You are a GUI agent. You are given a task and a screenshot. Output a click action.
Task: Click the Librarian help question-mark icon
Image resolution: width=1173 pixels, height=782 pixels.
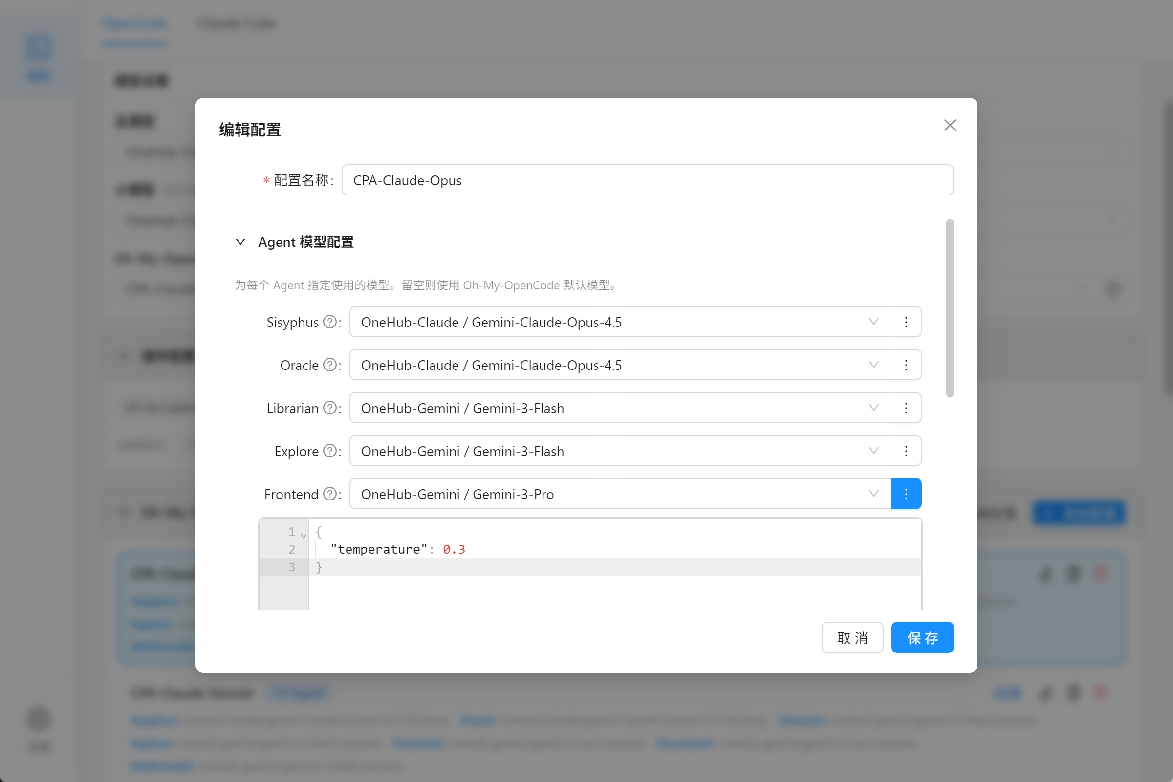point(329,408)
